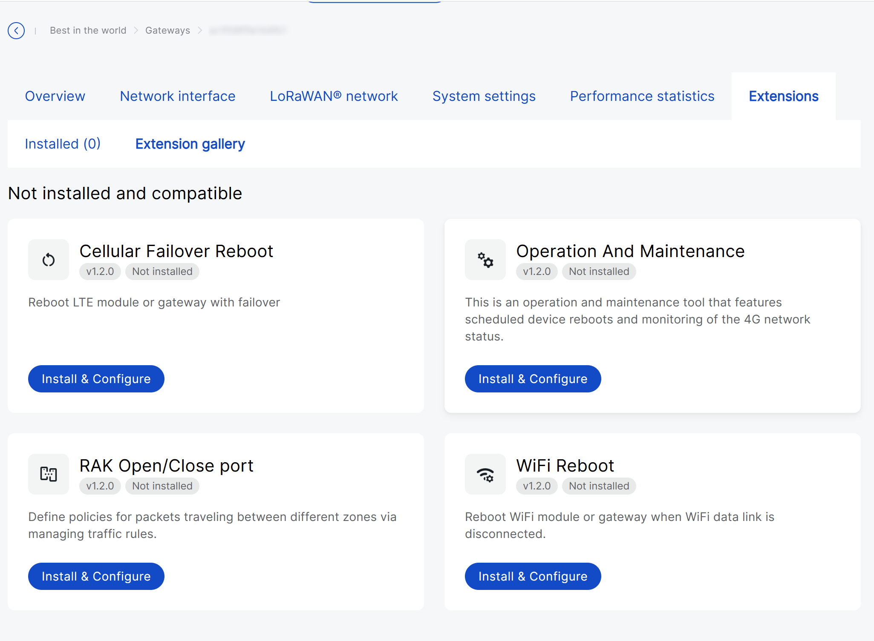Viewport: 874px width, 641px height.
Task: Click the RAK Open/Close port title
Action: pos(167,466)
